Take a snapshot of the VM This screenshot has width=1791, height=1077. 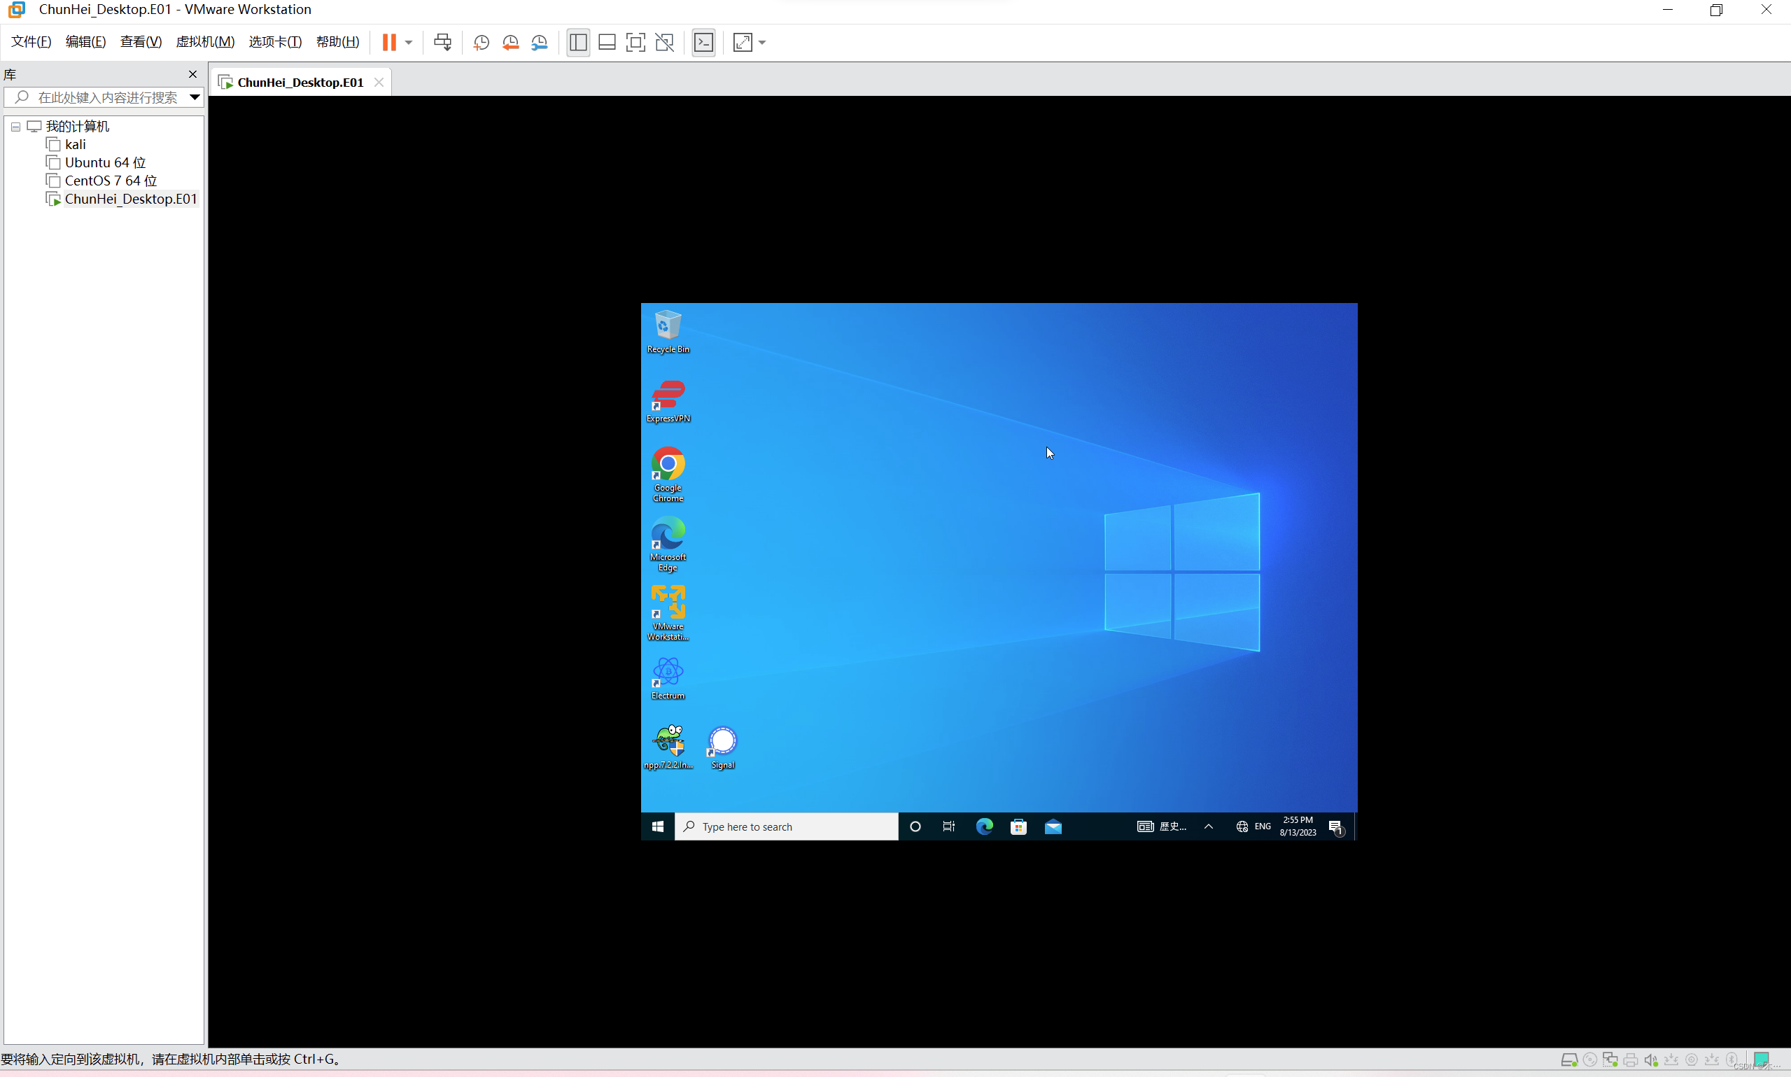[x=481, y=42]
